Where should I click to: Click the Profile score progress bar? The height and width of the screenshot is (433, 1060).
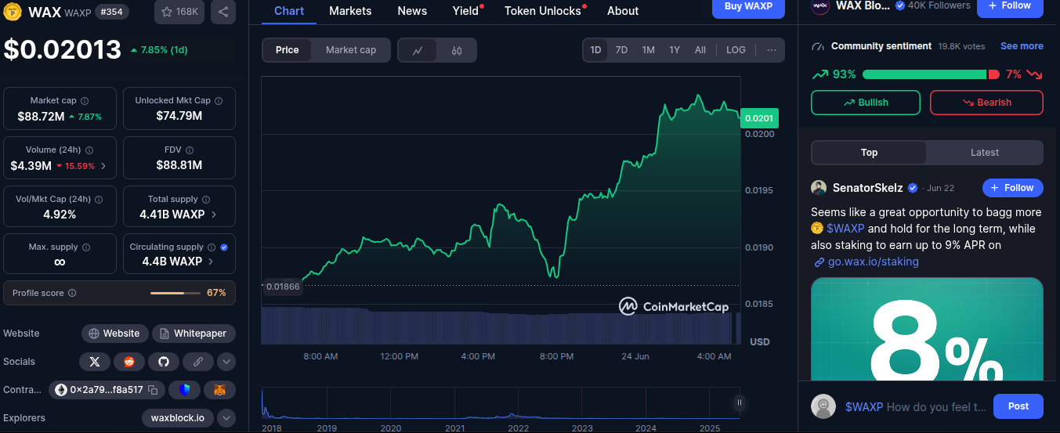point(176,293)
